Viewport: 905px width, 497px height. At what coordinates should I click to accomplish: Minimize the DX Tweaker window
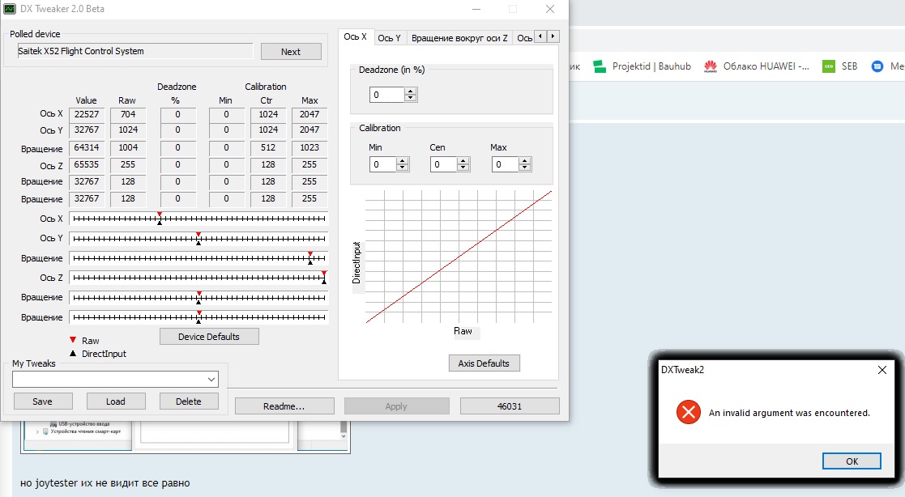coord(476,9)
